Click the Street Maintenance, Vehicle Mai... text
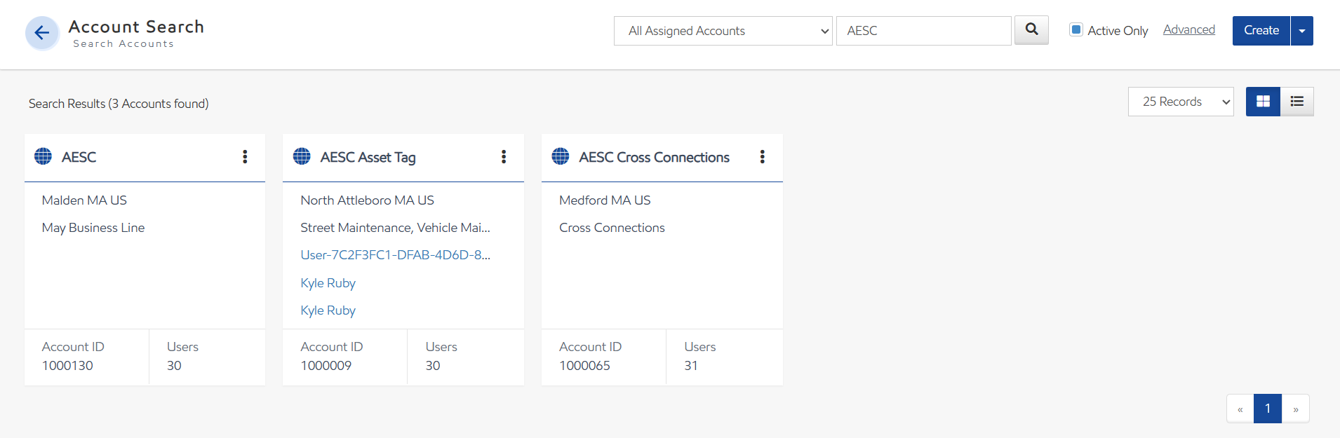The image size is (1340, 438). click(x=395, y=228)
